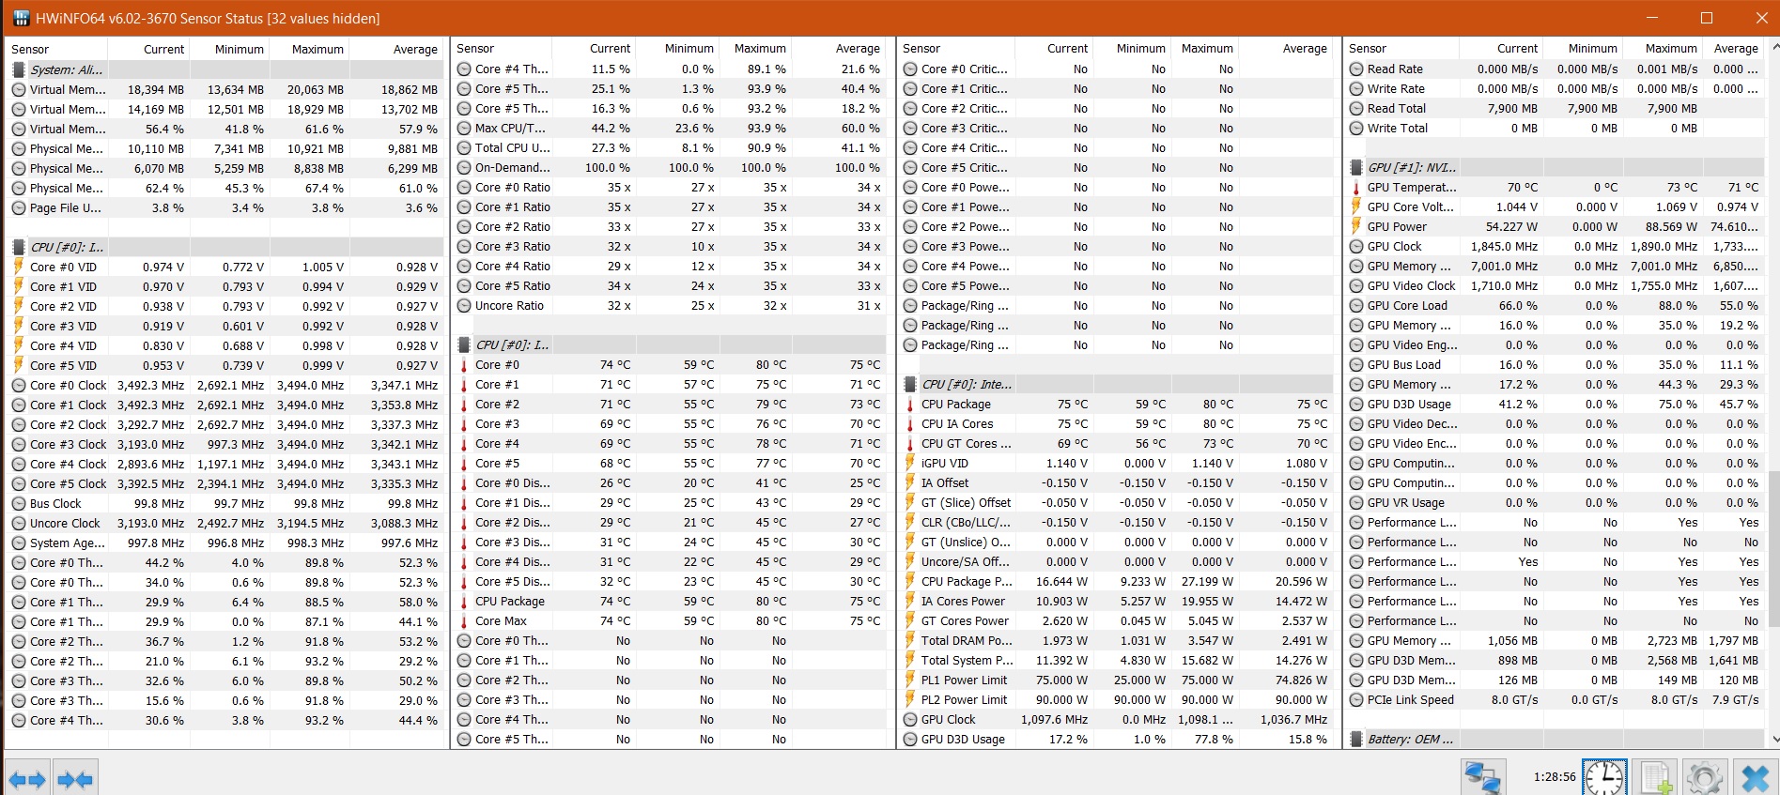Image resolution: width=1780 pixels, height=795 pixels.
Task: Click the lightning icon beside Core #0 VID
Action: point(19,267)
